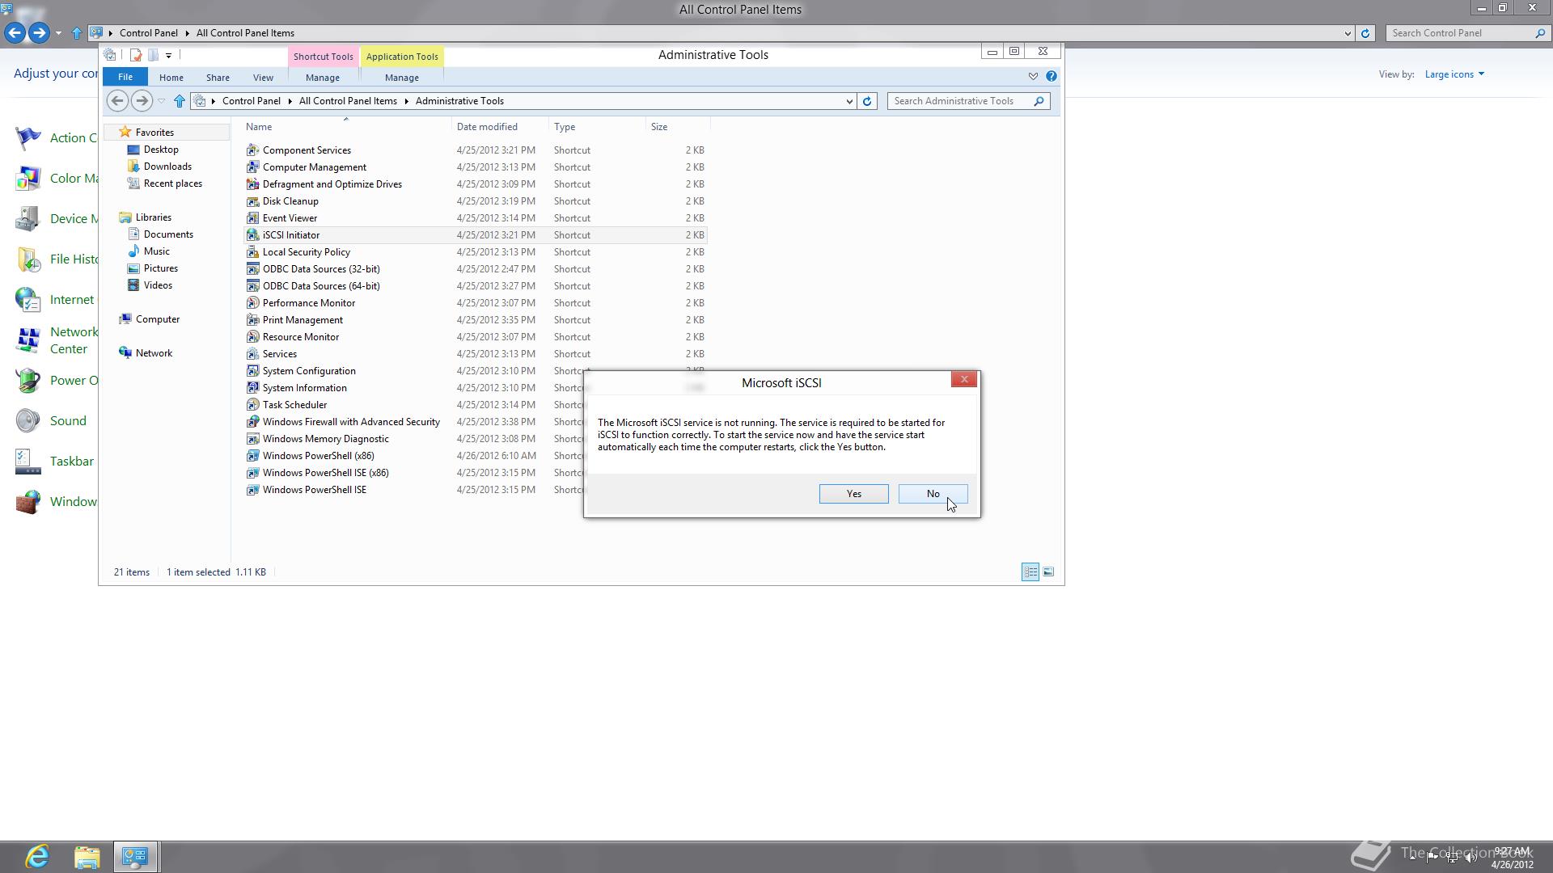Select Computer in navigation pane
This screenshot has height=873, width=1553.
[x=158, y=319]
